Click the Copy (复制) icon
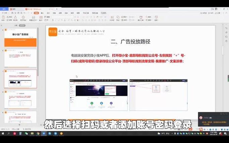 tap(8, 20)
